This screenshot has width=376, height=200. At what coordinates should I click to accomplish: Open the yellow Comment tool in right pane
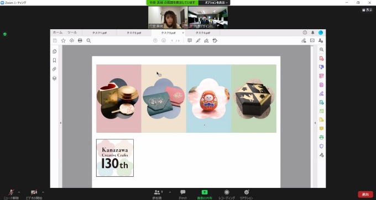(322, 128)
